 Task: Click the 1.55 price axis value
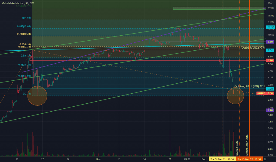pyautogui.click(x=270, y=122)
